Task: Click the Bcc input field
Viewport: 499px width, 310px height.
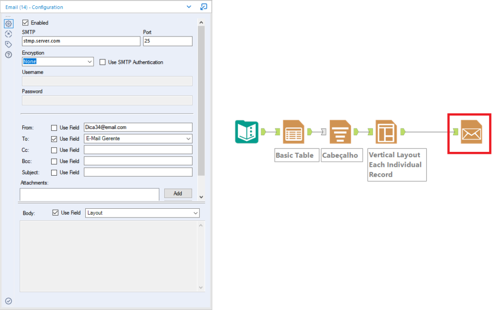Action: click(x=138, y=161)
